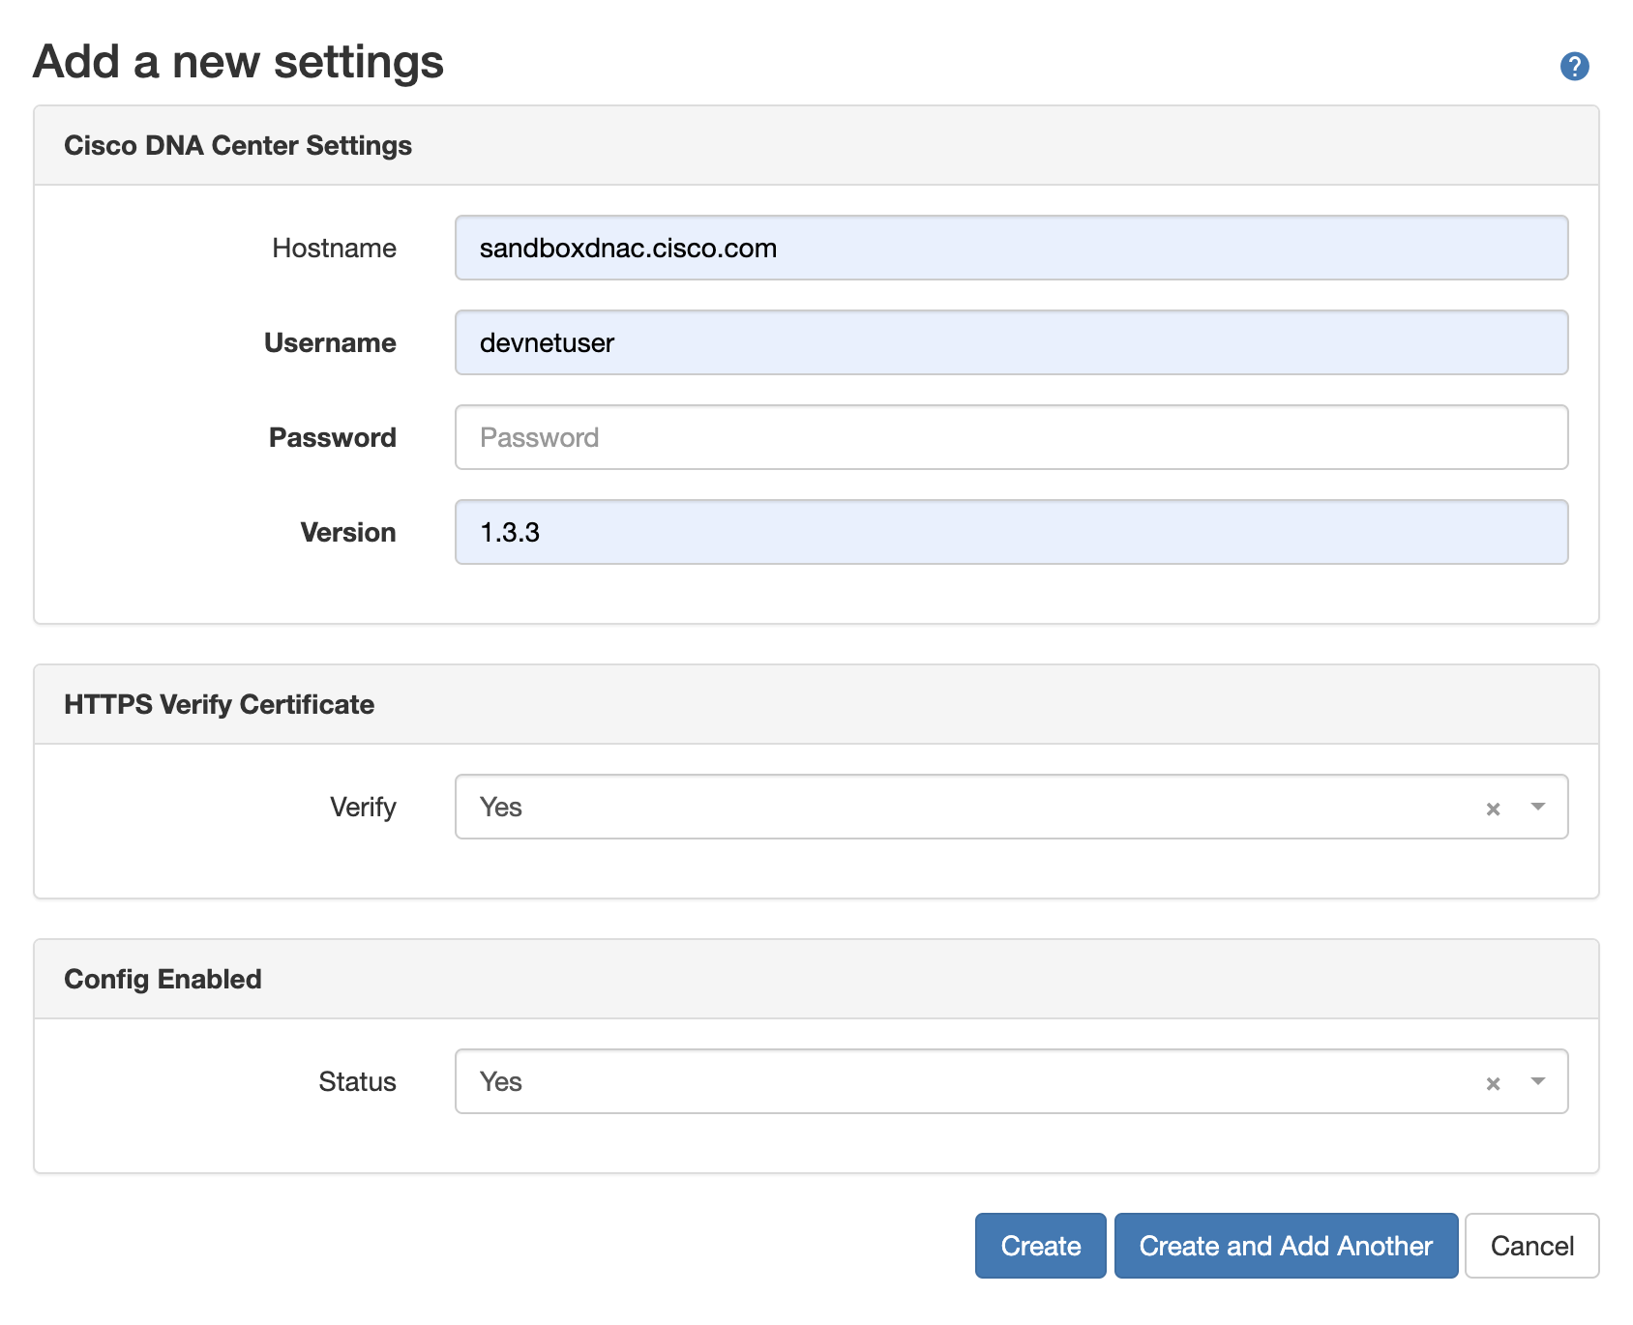Click the HTTPS Verify Certificate heading
Image resolution: width=1633 pixels, height=1325 pixels.
(x=219, y=704)
